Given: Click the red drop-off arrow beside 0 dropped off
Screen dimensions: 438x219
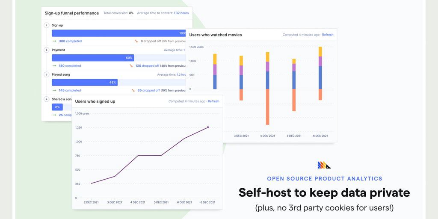Looking at the screenshot, I should point(136,41).
